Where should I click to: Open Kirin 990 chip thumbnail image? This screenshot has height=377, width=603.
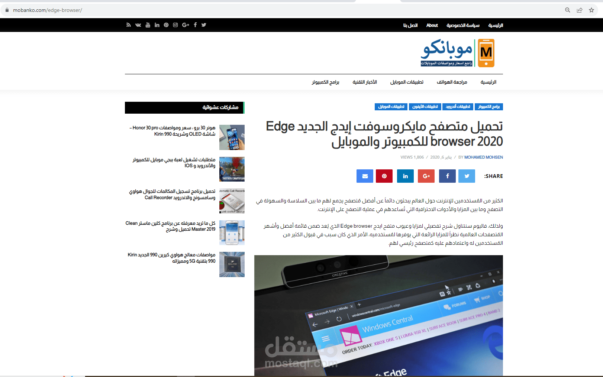pos(232,264)
